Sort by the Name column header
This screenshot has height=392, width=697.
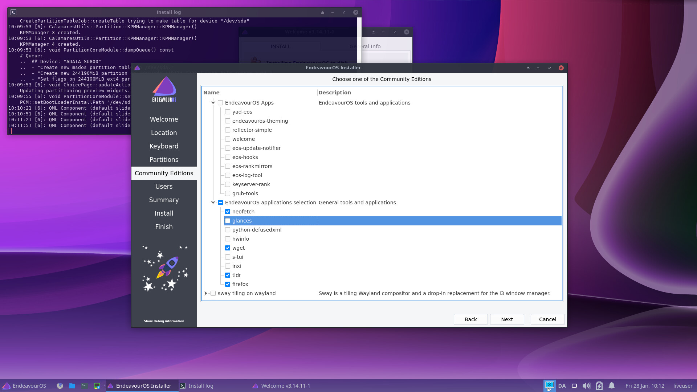260,93
